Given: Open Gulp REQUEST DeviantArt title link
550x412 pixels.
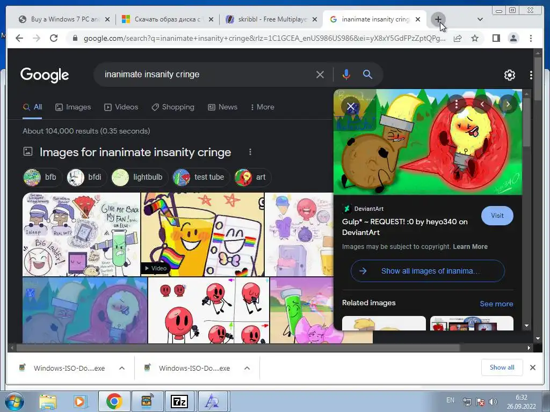Looking at the screenshot, I should click(405, 227).
